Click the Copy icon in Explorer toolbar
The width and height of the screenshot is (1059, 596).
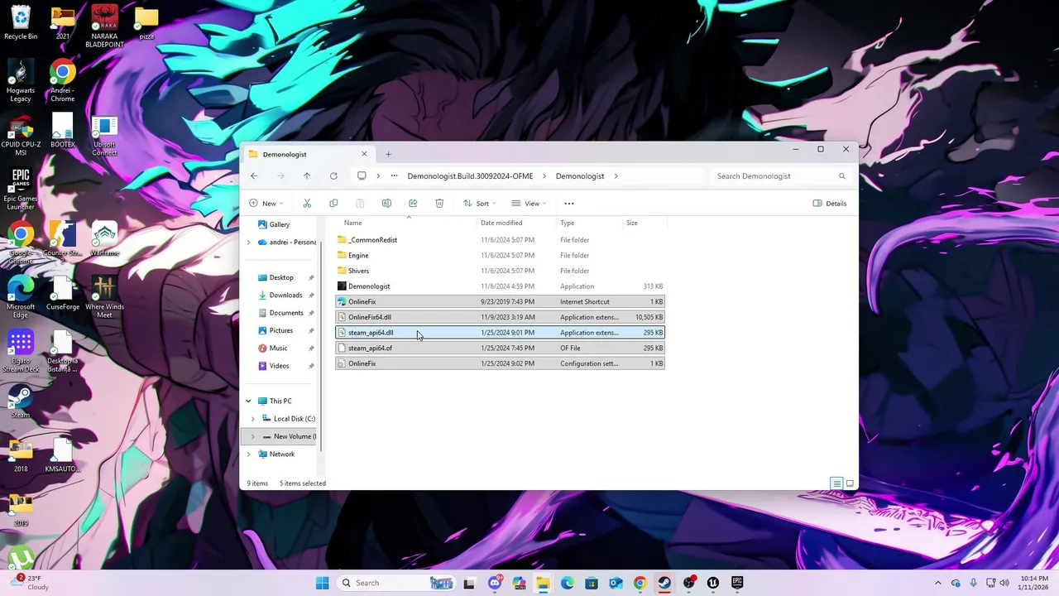click(333, 204)
